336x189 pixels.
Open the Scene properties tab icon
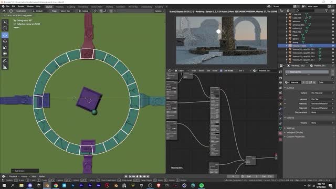click(280, 93)
